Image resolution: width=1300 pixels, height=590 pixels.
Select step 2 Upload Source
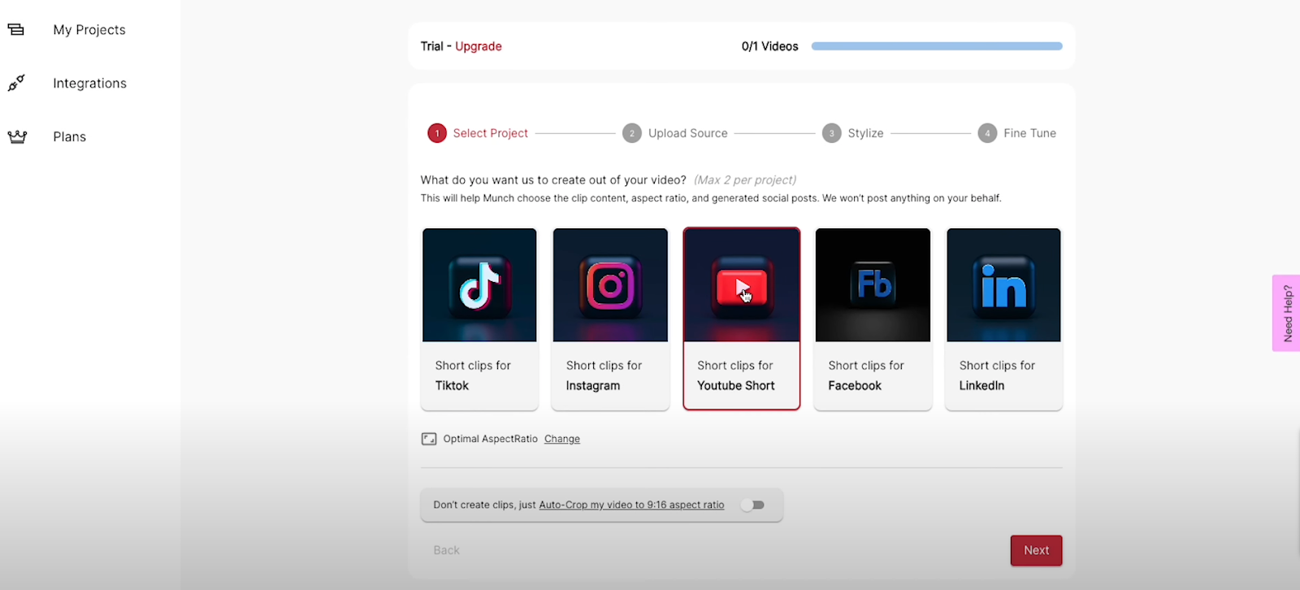(675, 133)
